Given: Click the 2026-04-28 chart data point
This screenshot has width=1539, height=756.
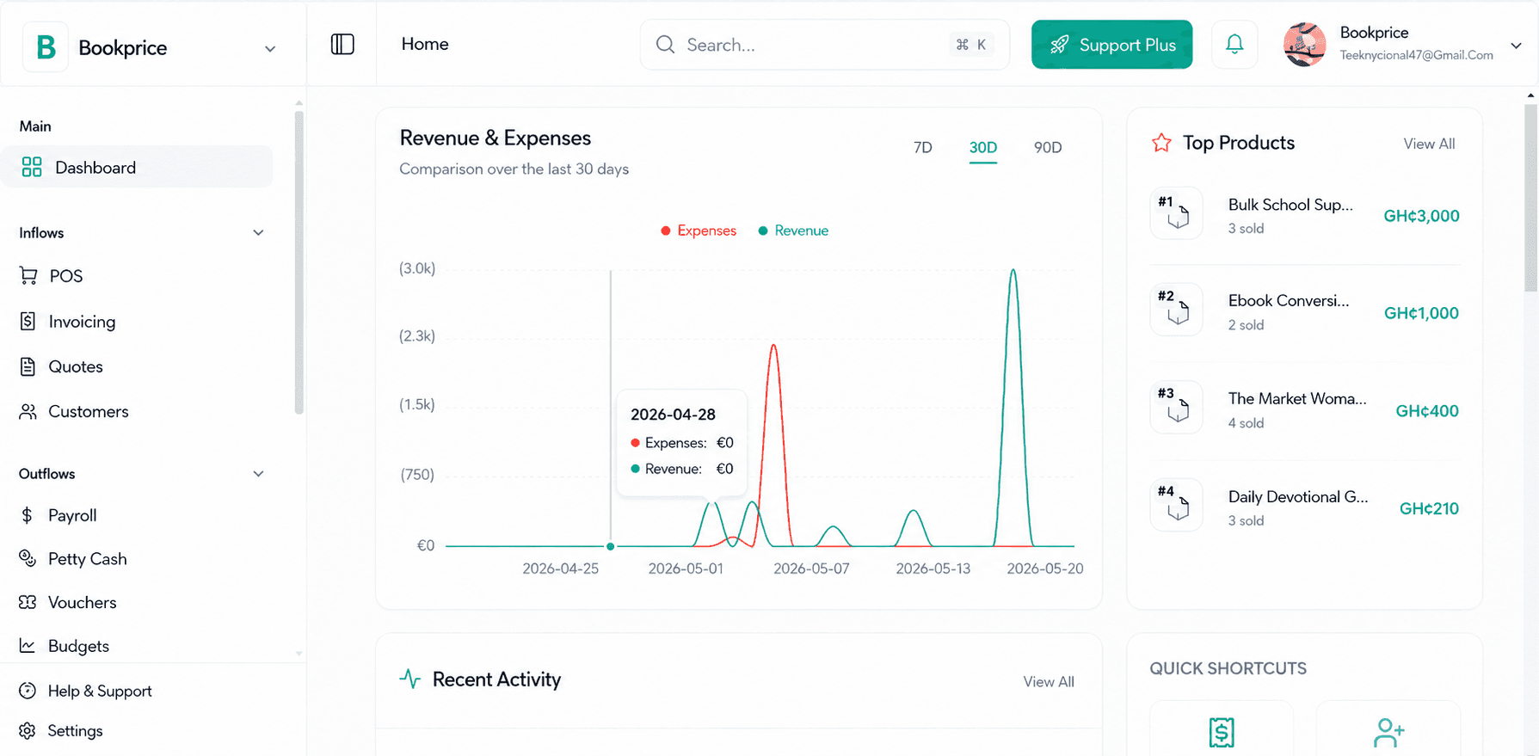Looking at the screenshot, I should click(610, 546).
